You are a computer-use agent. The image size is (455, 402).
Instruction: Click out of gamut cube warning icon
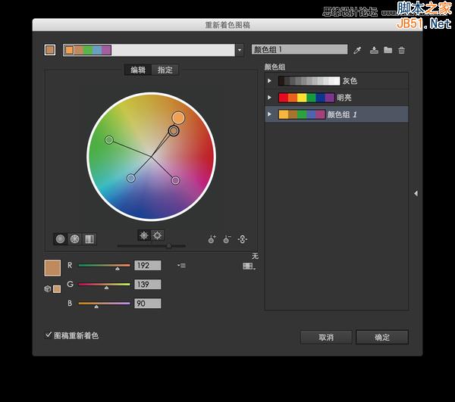click(x=47, y=288)
